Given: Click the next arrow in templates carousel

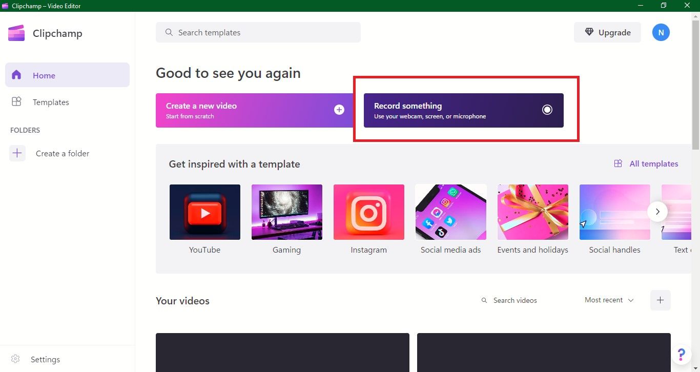Looking at the screenshot, I should click(657, 211).
